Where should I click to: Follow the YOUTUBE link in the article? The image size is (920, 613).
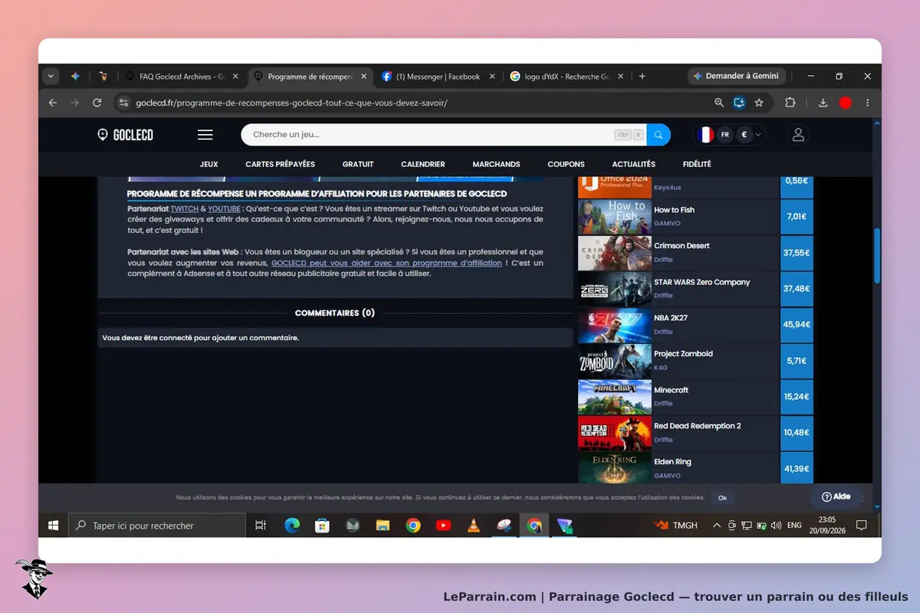(224, 208)
